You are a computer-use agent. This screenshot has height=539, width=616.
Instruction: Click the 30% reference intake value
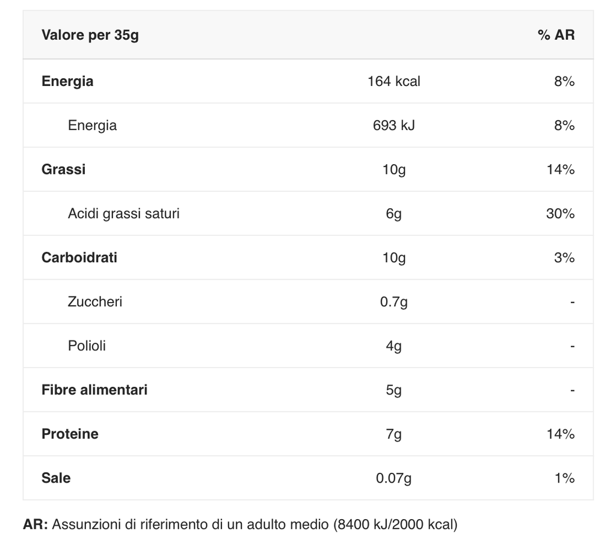click(x=560, y=214)
